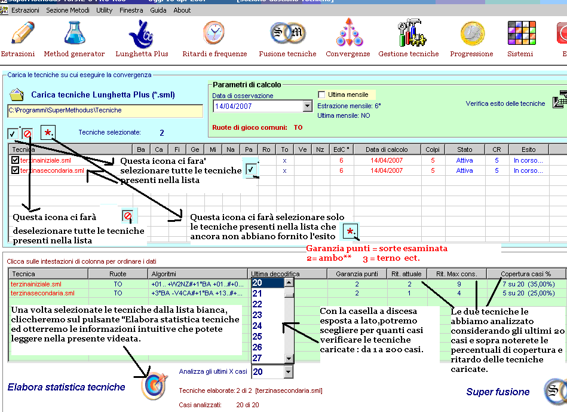Choose 25 from the cases list

[268, 336]
